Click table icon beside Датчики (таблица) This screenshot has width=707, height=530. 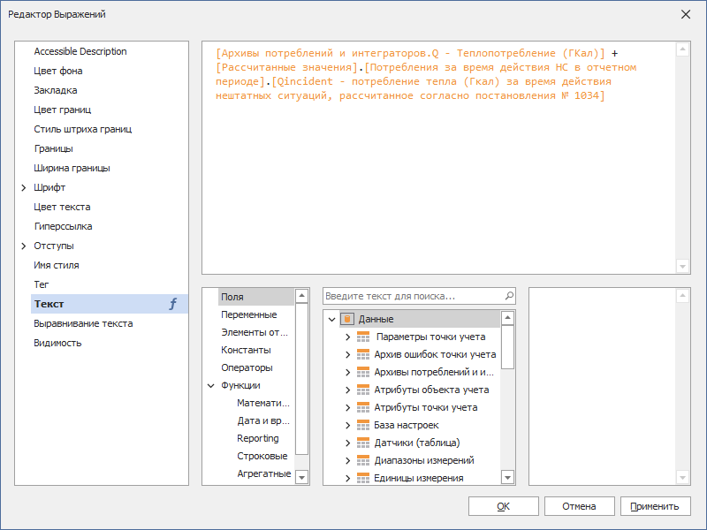[363, 443]
